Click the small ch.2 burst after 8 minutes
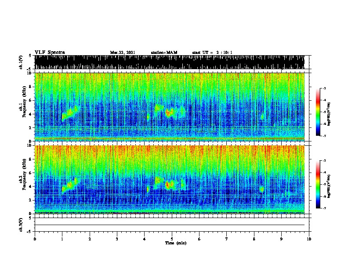Image resolution: width=348 pixels, height=268 pixels. (x=262, y=189)
